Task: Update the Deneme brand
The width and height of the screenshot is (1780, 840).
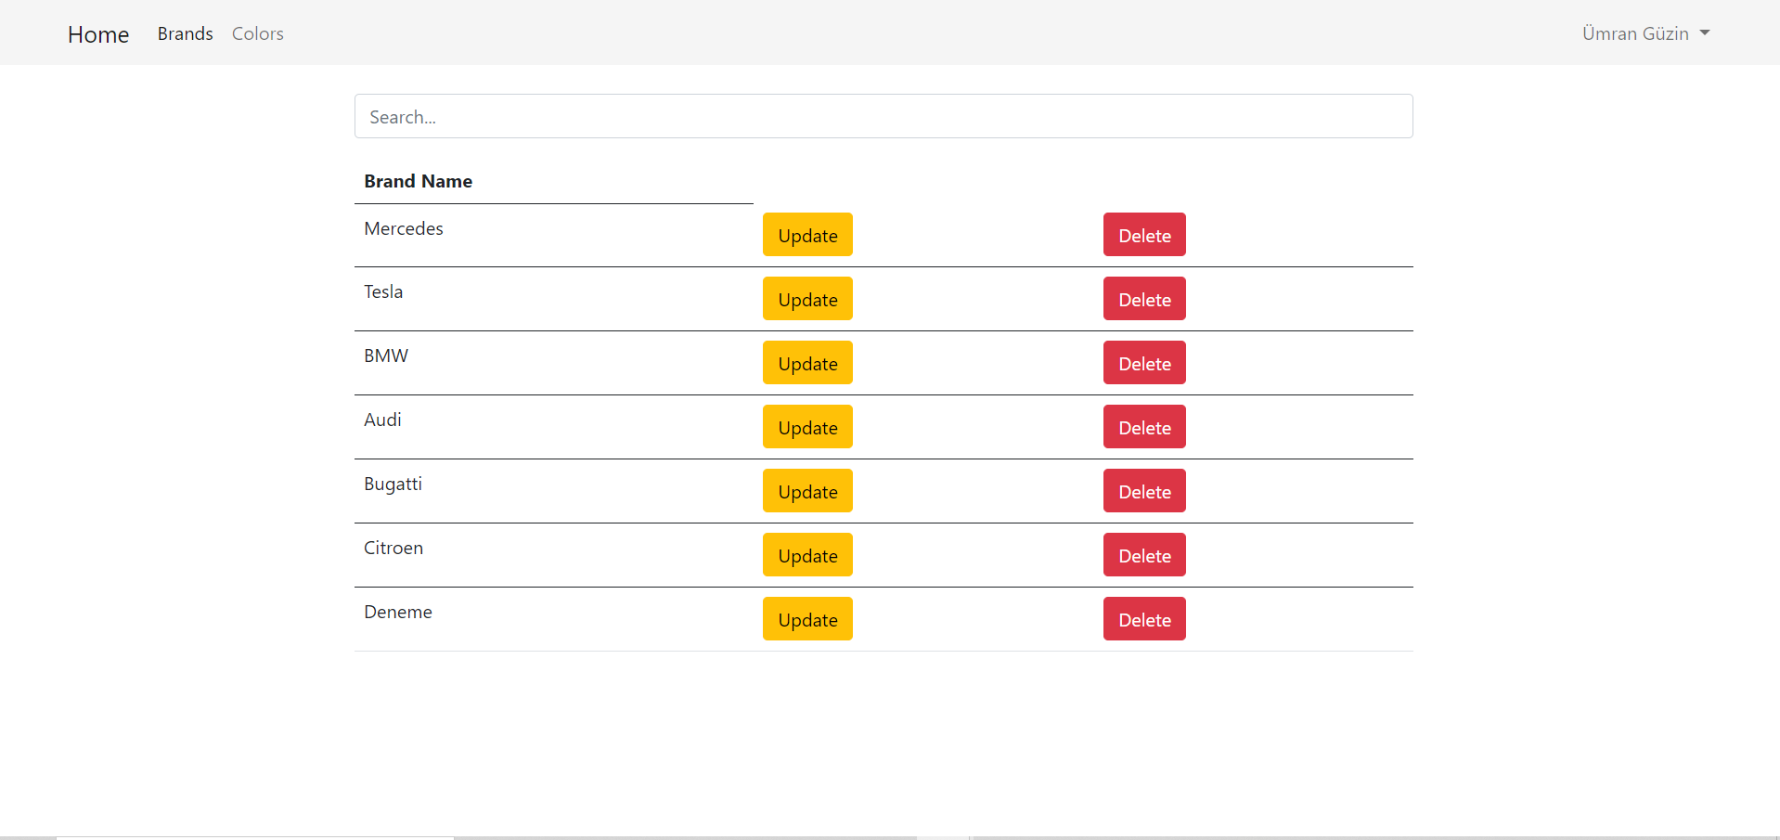Action: point(806,619)
